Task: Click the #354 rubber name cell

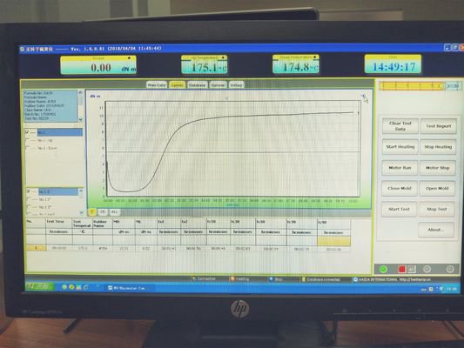Action: pos(103,248)
